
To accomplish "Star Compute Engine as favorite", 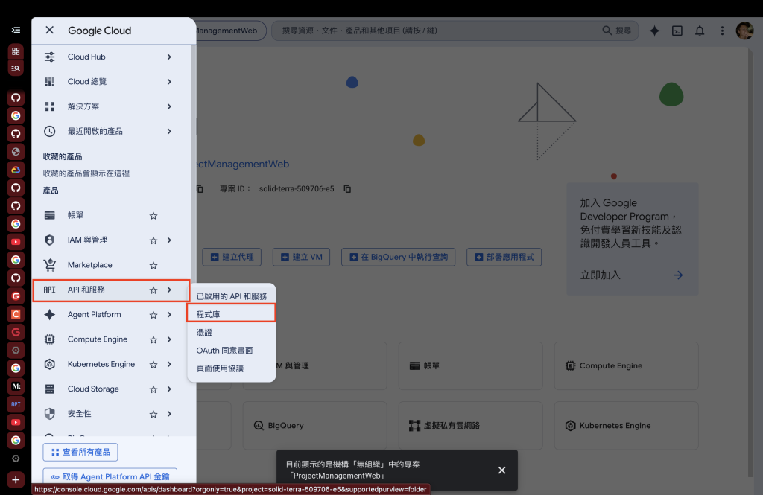I will click(153, 340).
